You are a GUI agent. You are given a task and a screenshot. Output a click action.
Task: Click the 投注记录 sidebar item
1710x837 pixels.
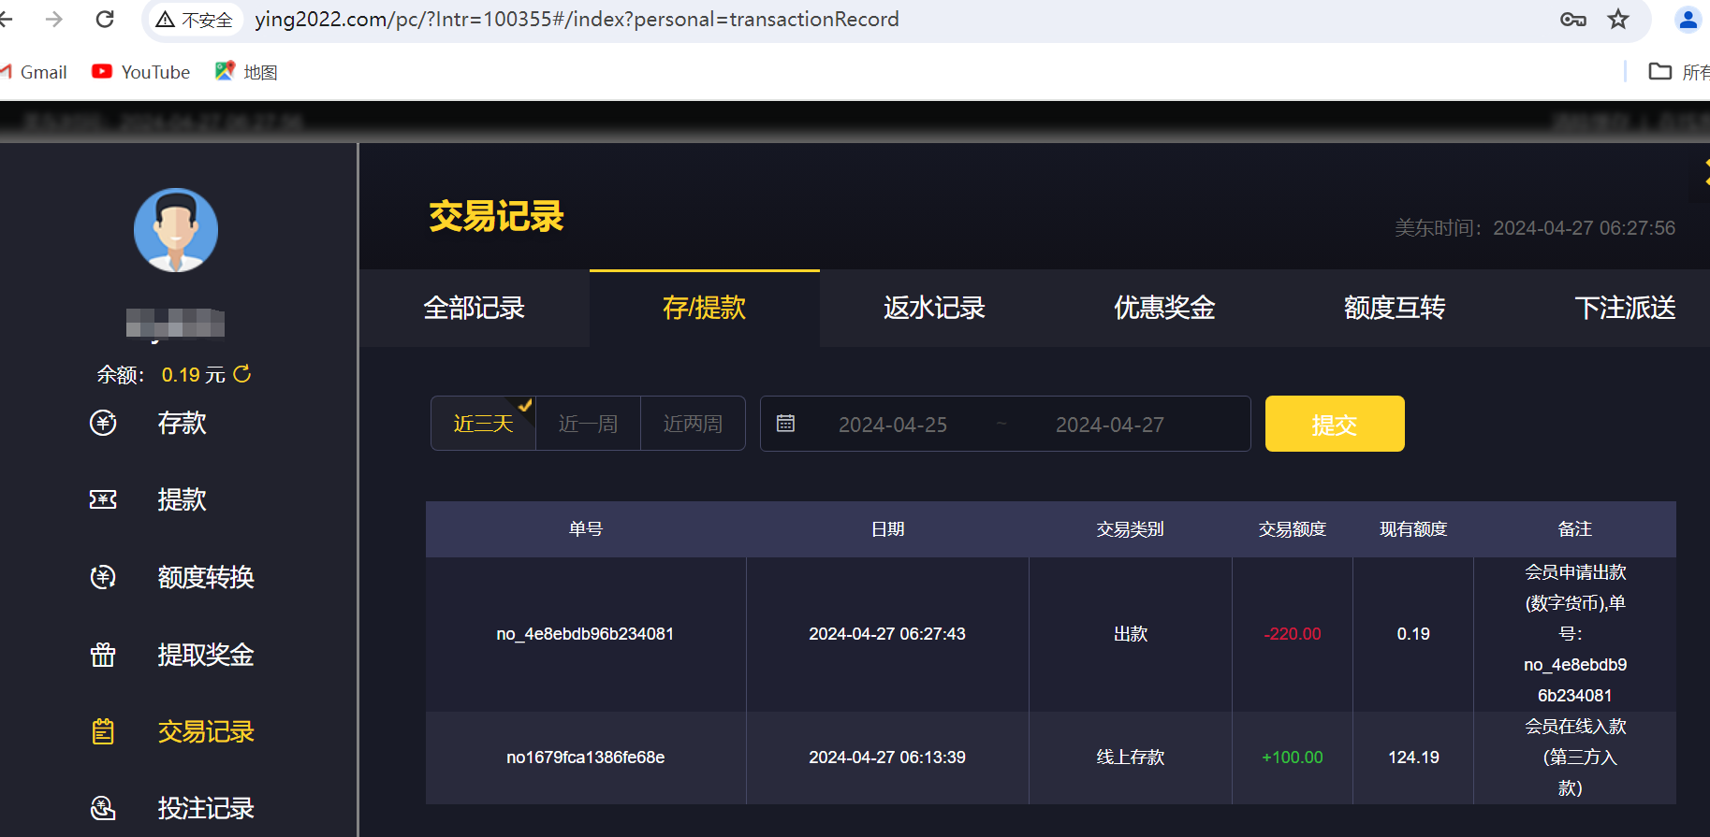point(205,808)
